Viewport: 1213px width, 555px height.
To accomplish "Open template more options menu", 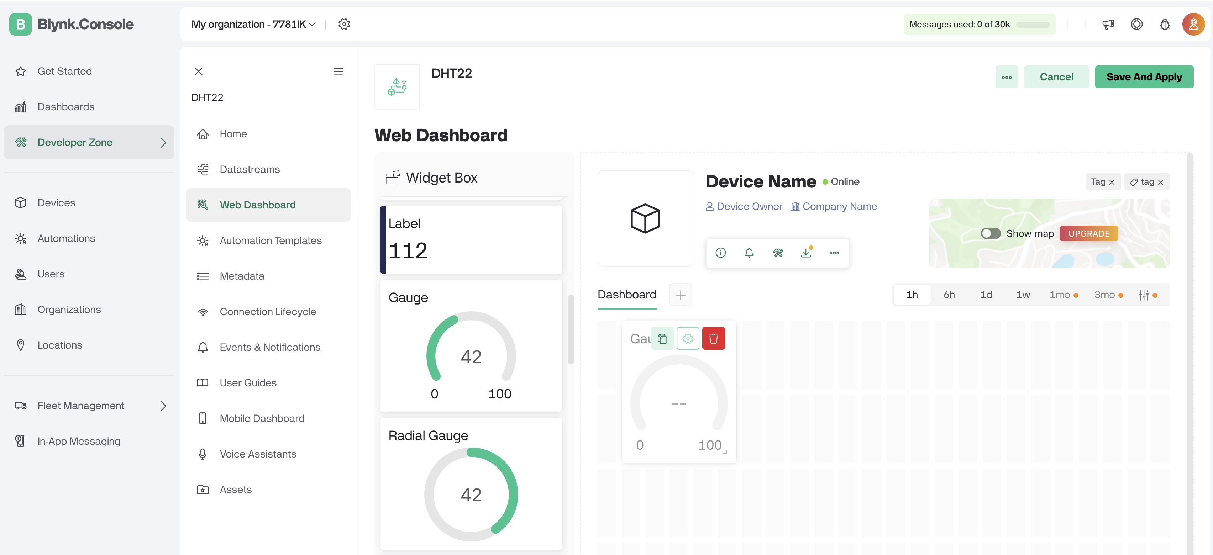I will 1007,77.
